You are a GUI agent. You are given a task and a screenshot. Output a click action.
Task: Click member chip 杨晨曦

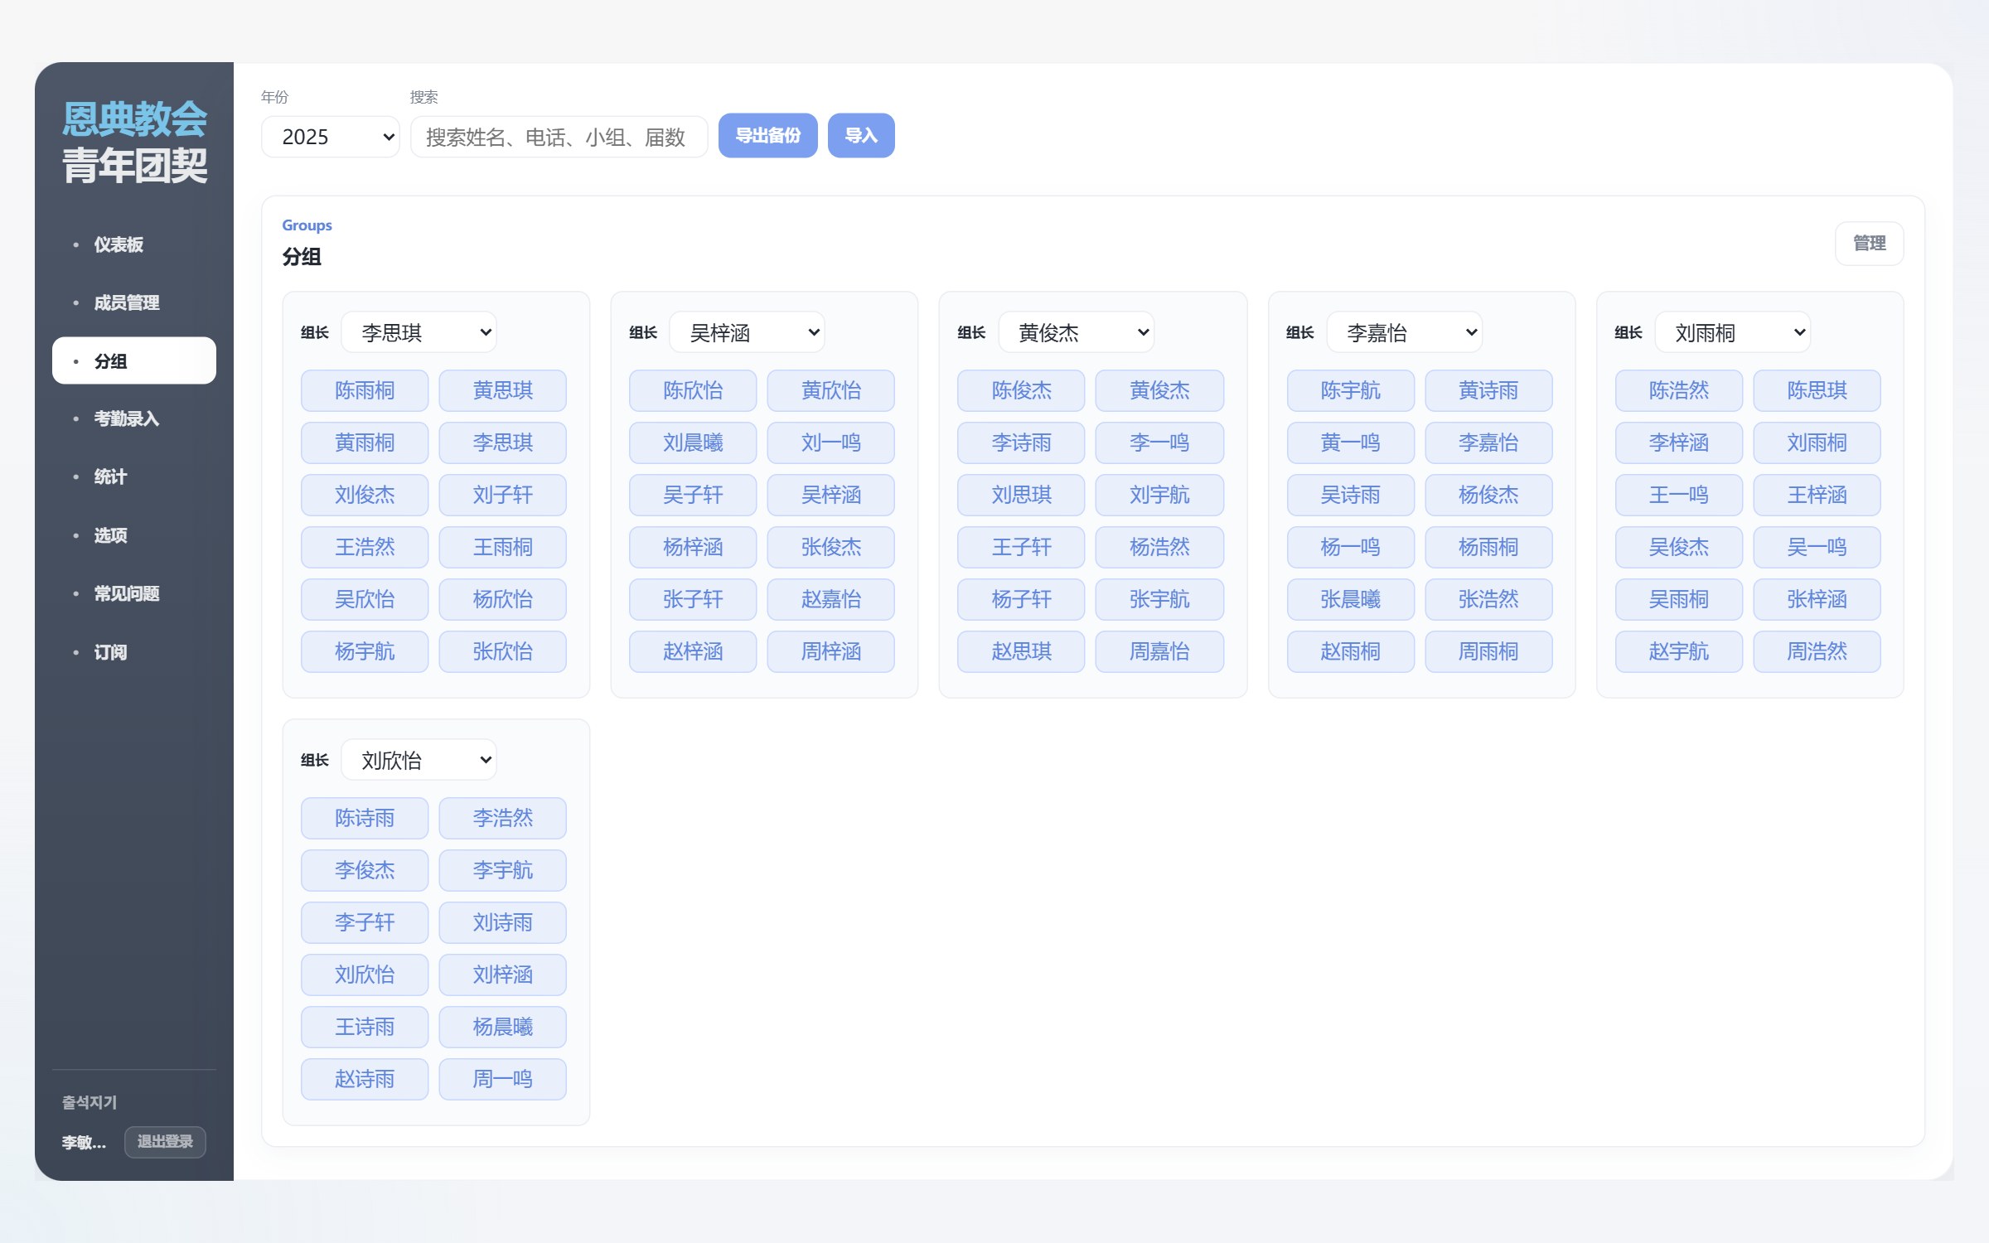coord(502,1027)
